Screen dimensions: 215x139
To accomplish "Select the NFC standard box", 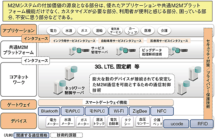I will point(162,111).
